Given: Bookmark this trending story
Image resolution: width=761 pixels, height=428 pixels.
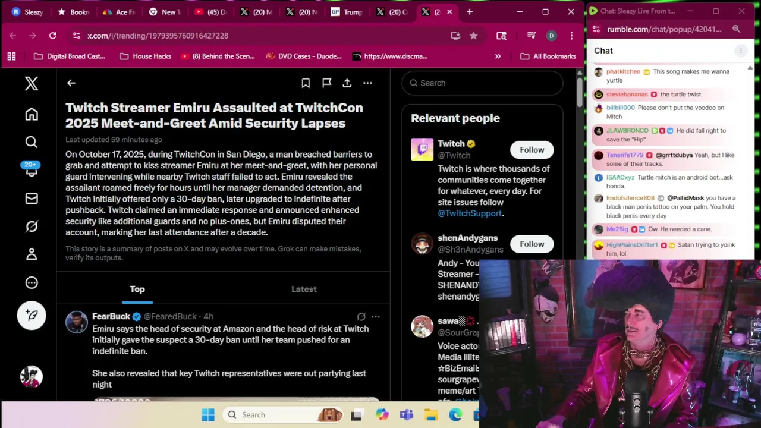Looking at the screenshot, I should 306,83.
